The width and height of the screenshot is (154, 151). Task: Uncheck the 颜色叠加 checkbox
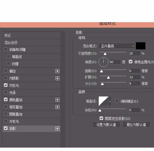click(6, 100)
